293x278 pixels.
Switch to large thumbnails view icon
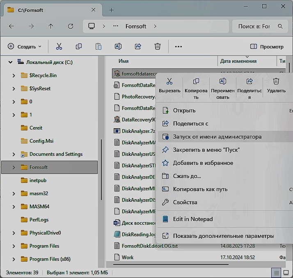286,273
